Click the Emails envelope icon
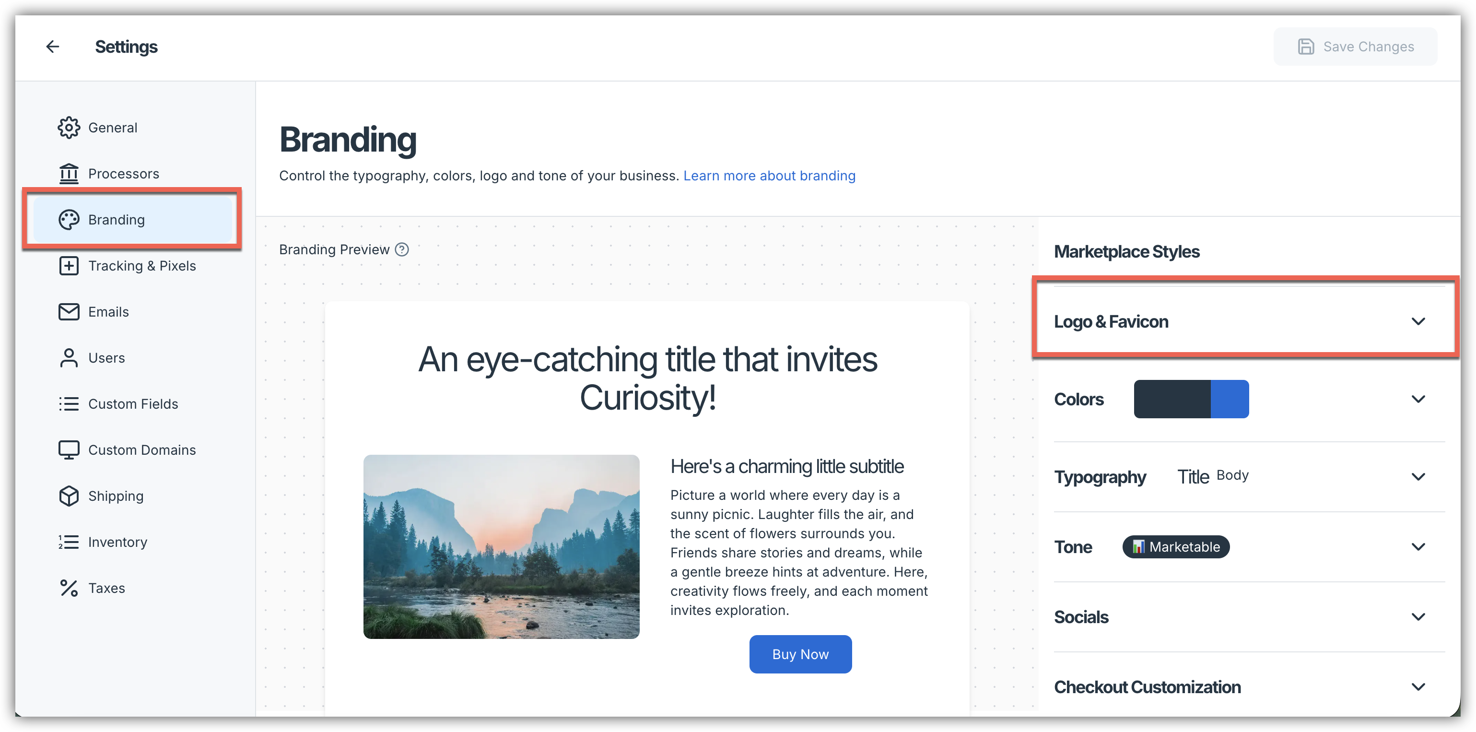Viewport: 1476px width, 732px height. pyautogui.click(x=69, y=311)
